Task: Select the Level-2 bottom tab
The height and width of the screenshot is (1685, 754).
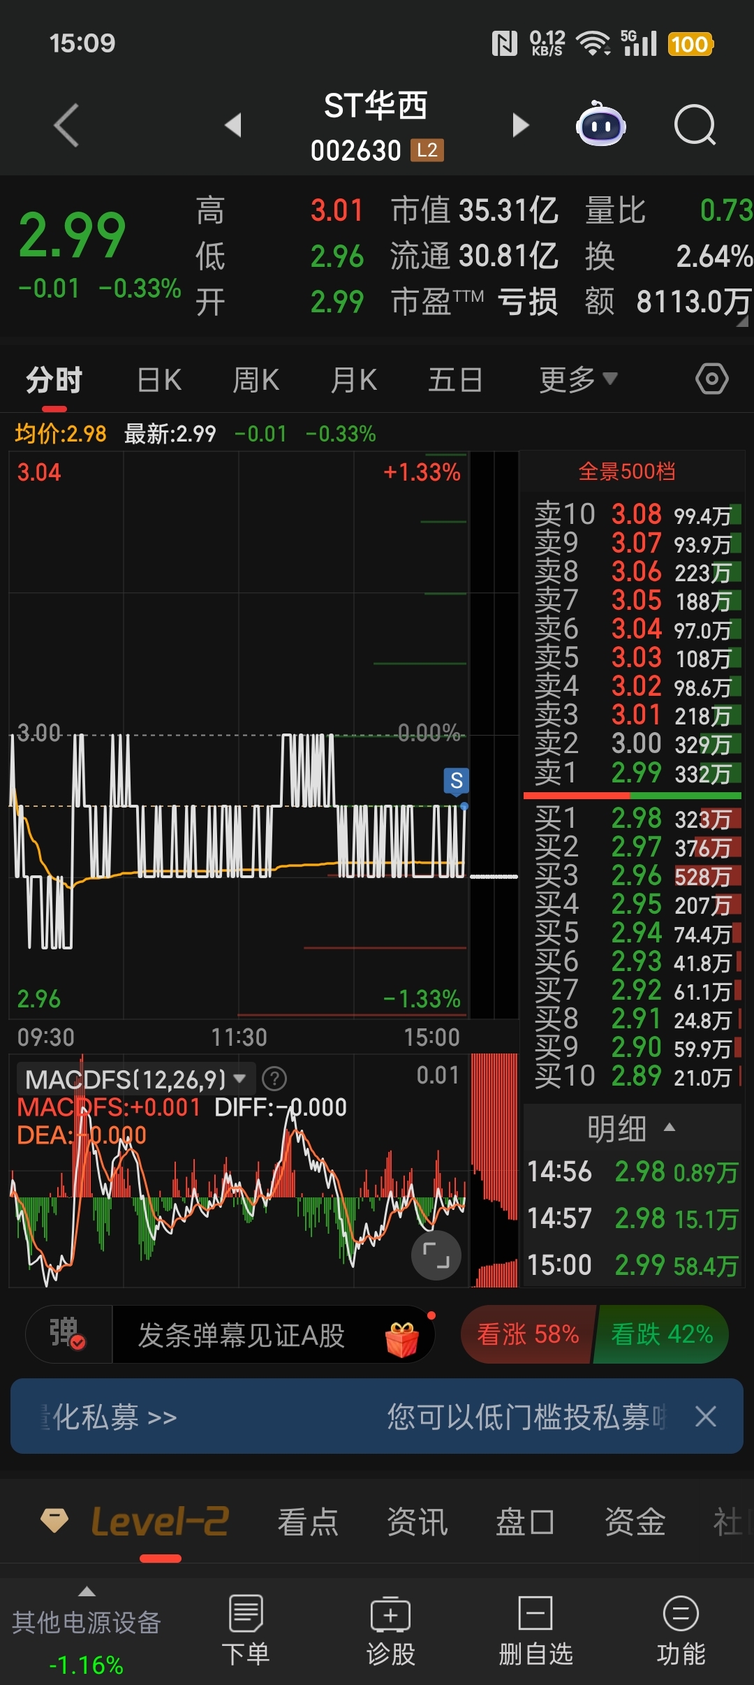Action: click(159, 1522)
